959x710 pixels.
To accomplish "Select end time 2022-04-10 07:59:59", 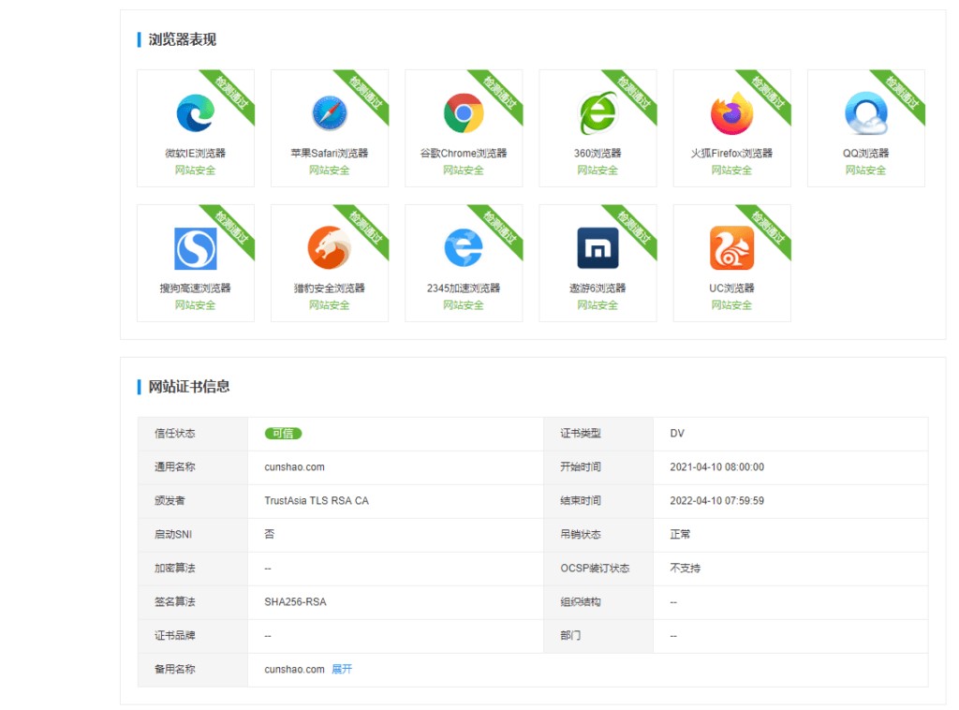I will [x=716, y=500].
